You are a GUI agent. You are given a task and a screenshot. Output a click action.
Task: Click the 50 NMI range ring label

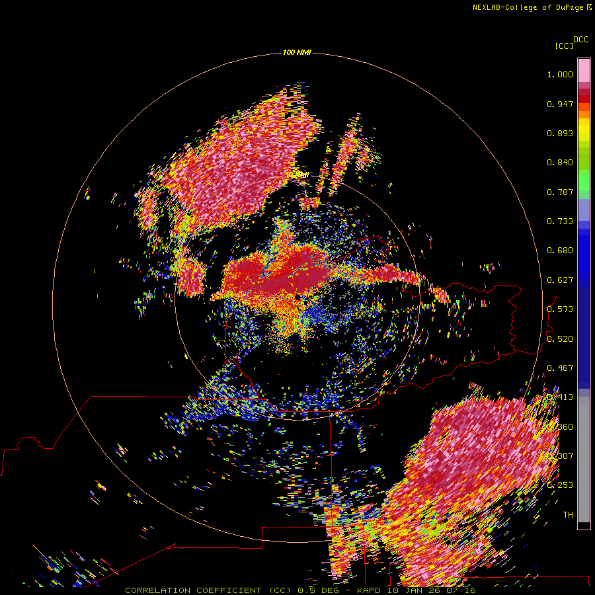pos(297,175)
